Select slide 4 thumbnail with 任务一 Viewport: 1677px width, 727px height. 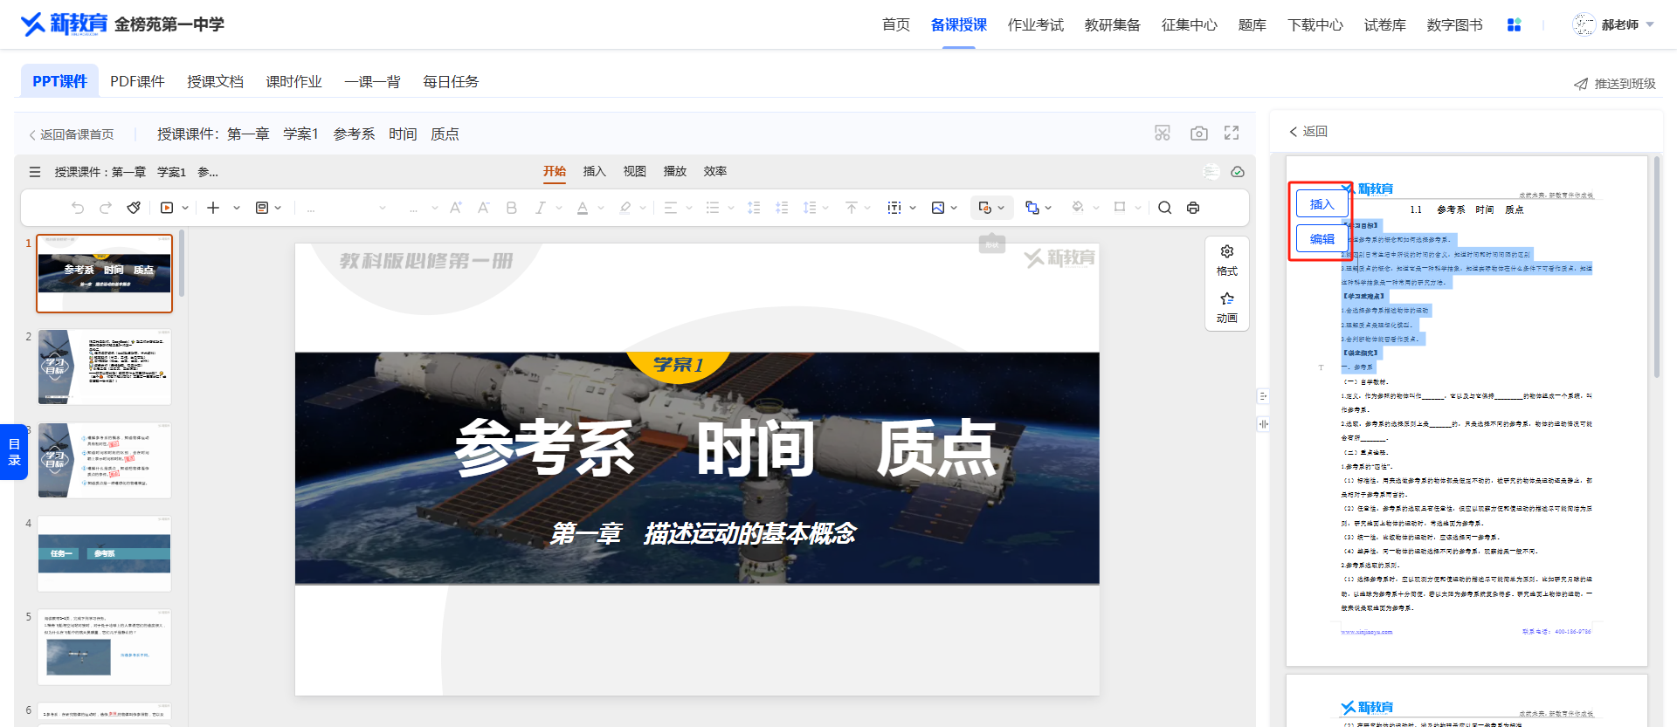[104, 553]
